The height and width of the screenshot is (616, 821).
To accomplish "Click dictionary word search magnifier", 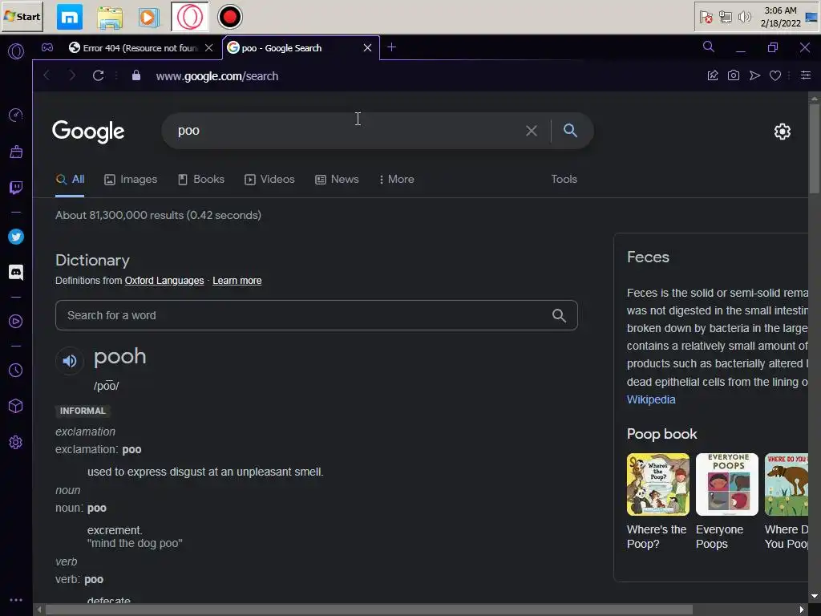I will click(559, 315).
